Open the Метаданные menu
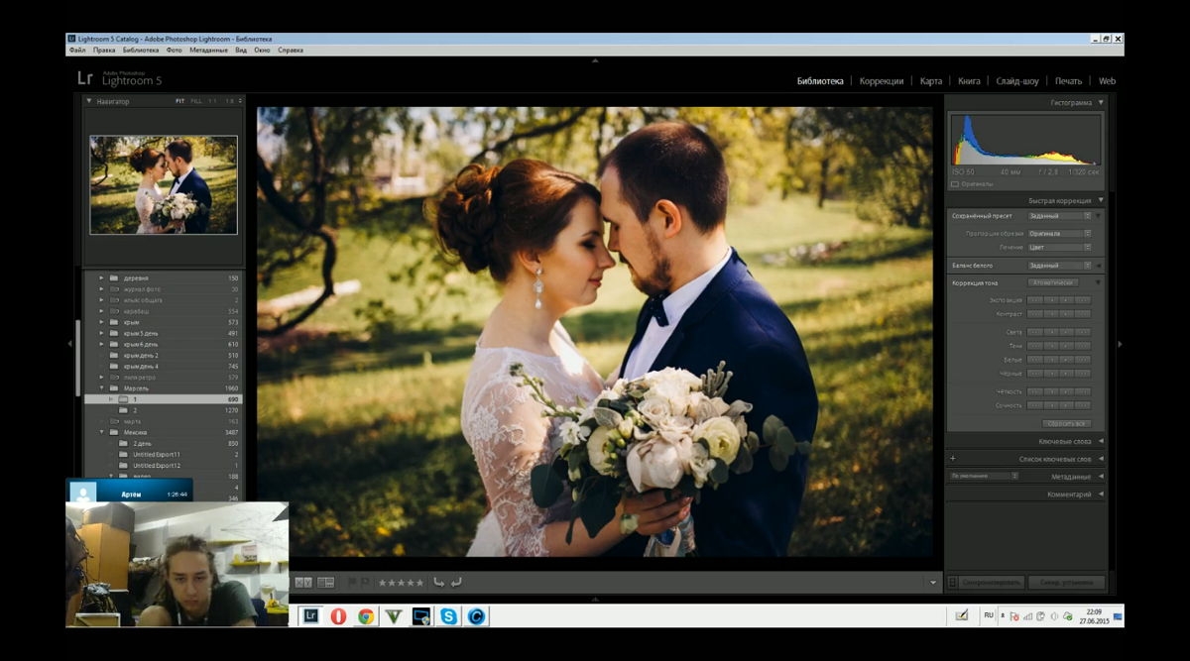 click(x=208, y=50)
